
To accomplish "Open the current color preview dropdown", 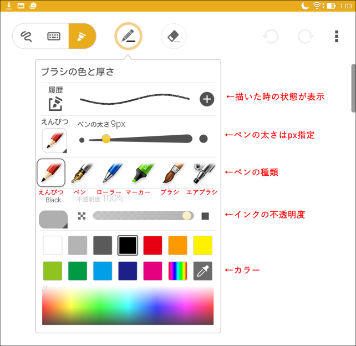I will click(x=53, y=220).
